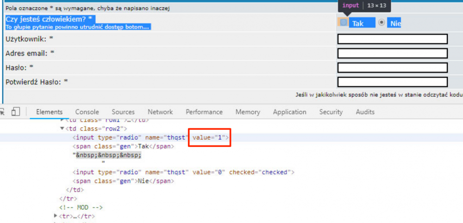Select the span class="gen" Tak line
The image size is (463, 223).
[124, 146]
